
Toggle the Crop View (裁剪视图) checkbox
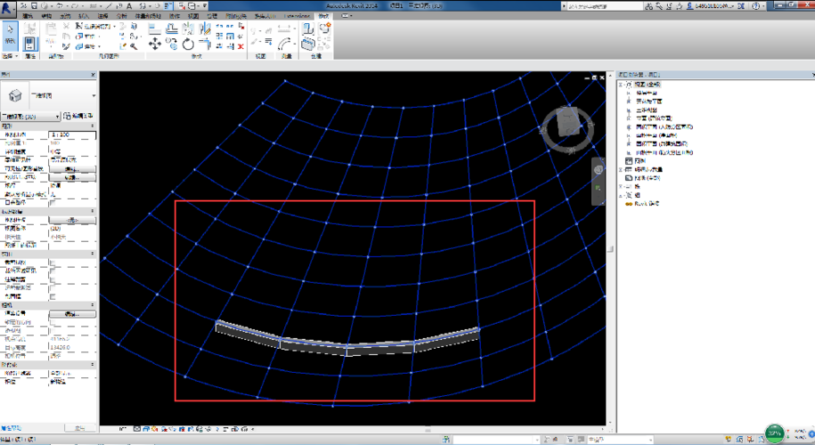pyautogui.click(x=53, y=263)
